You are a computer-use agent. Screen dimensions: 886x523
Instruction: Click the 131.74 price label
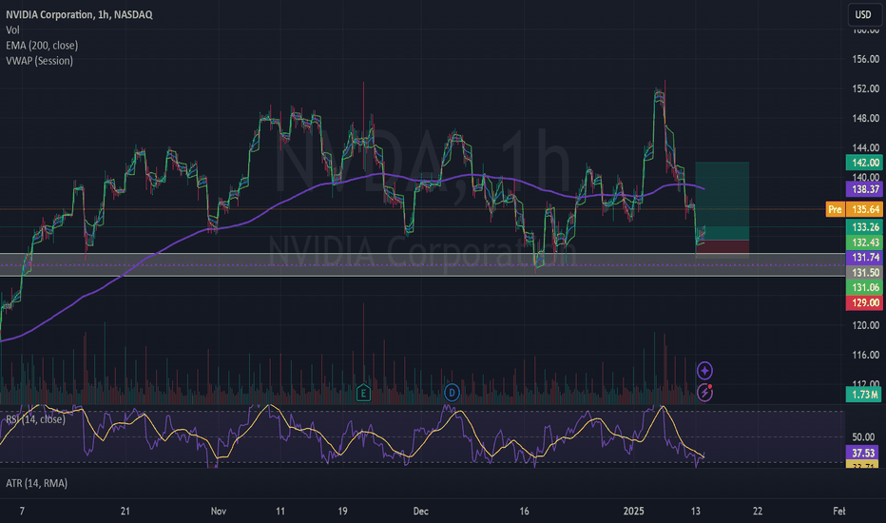click(x=864, y=258)
